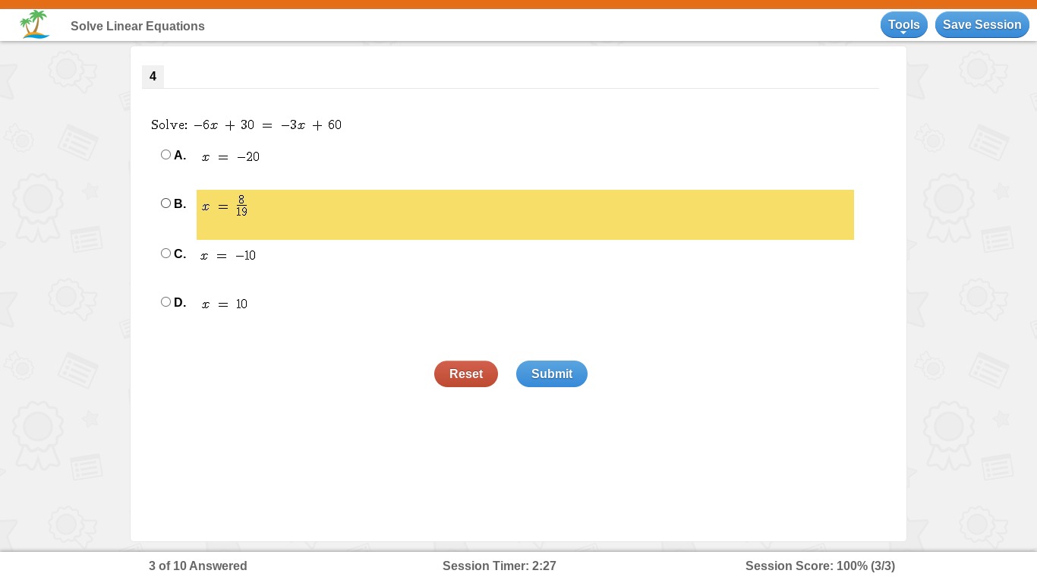Click the palm tree island logo
Screen dimensions: 1037x583
click(35, 24)
